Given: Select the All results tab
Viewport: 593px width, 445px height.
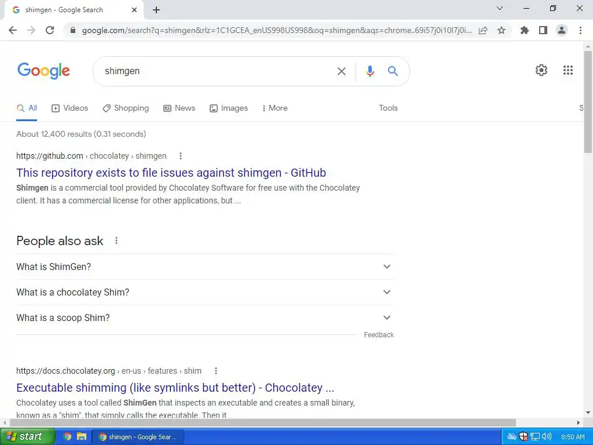Looking at the screenshot, I should (x=27, y=108).
